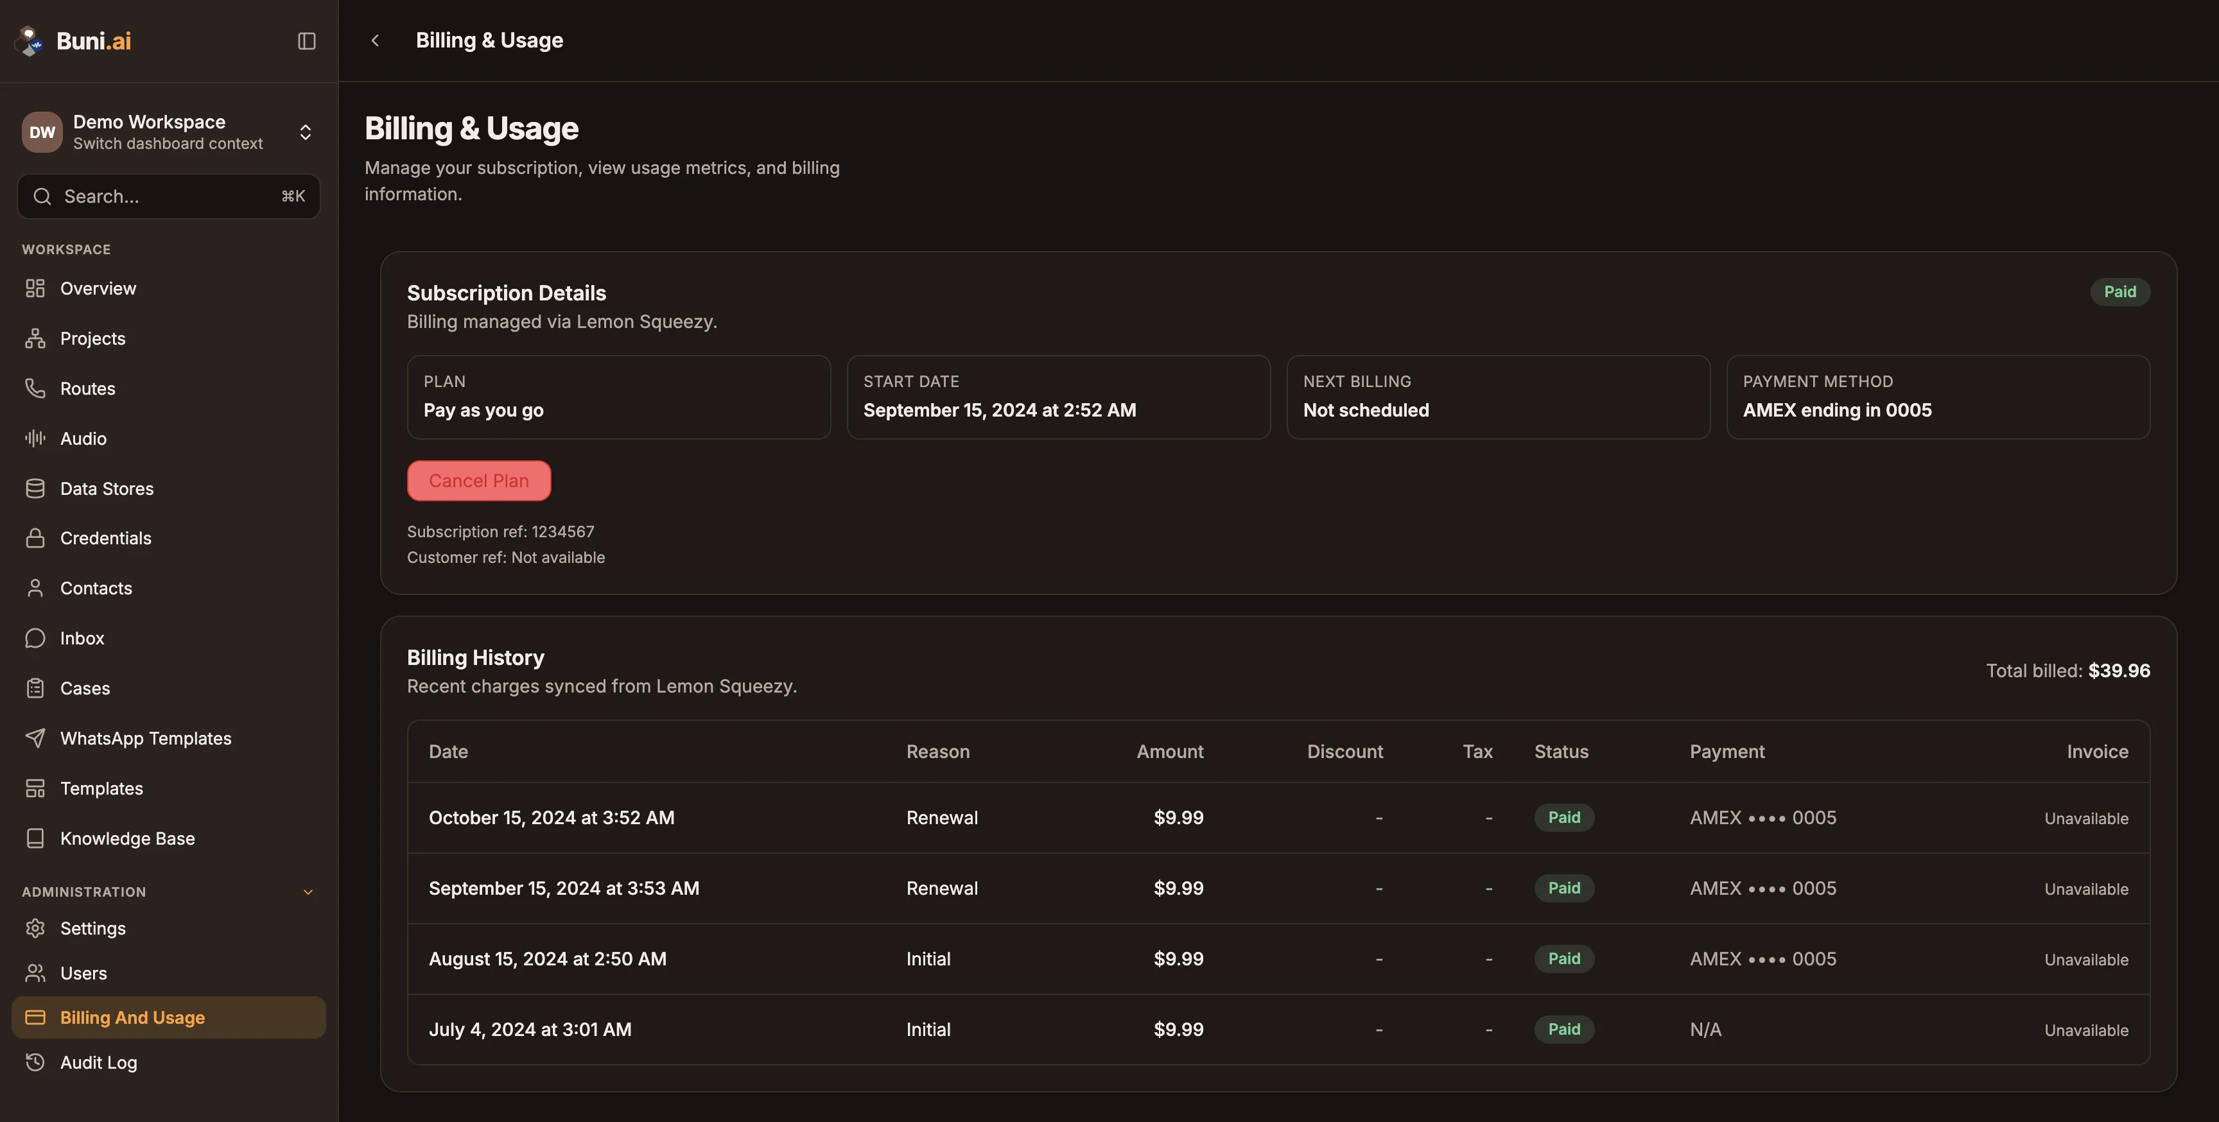Viewport: 2219px width, 1122px height.
Task: Navigate to Routes
Action: click(x=169, y=388)
